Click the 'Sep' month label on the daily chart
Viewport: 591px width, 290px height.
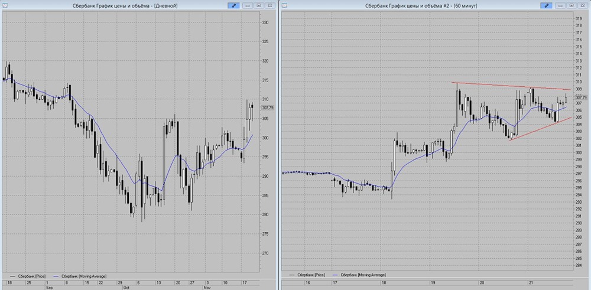(48, 286)
